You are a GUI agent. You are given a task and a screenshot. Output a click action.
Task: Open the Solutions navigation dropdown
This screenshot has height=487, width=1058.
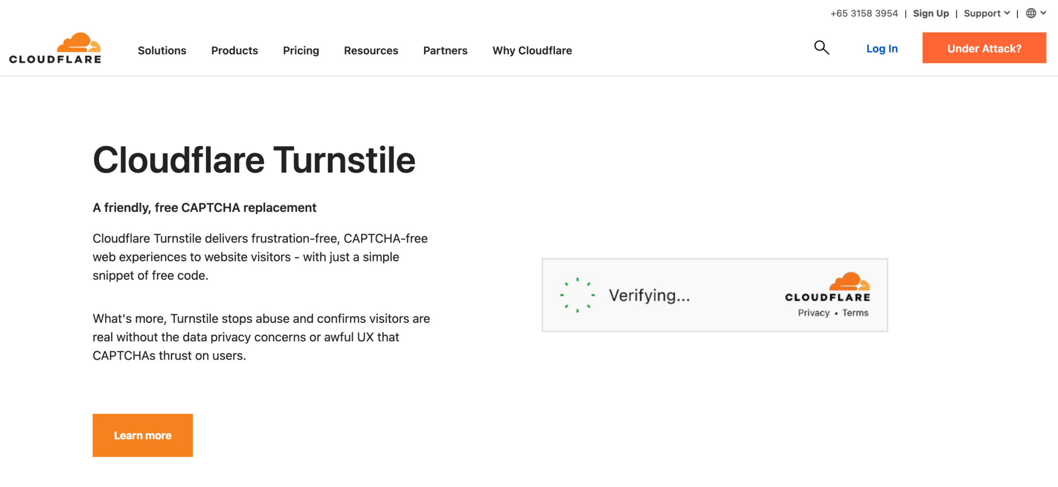[162, 51]
